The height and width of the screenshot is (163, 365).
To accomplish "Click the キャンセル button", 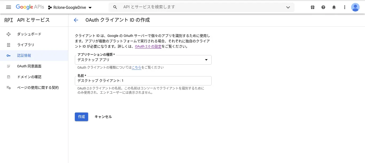I will [103, 117].
